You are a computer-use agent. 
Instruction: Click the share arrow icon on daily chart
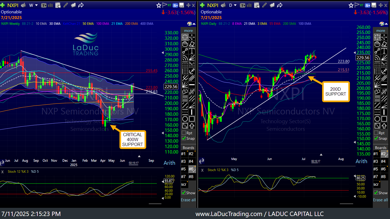280,5
